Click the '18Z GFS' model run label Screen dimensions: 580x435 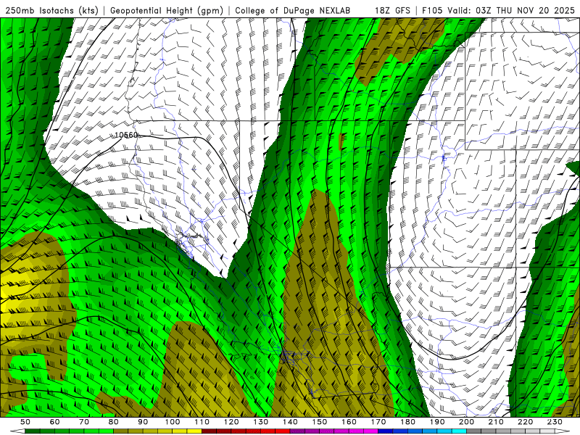tap(392, 10)
